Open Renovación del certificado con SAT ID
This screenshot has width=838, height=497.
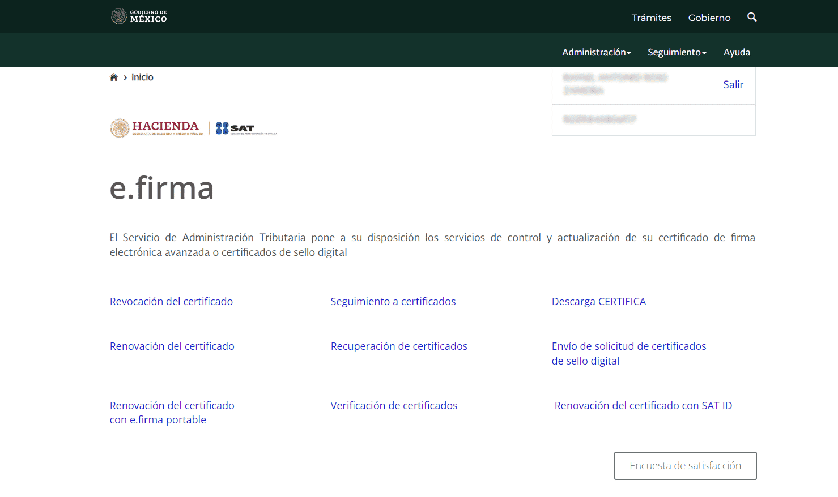643,405
